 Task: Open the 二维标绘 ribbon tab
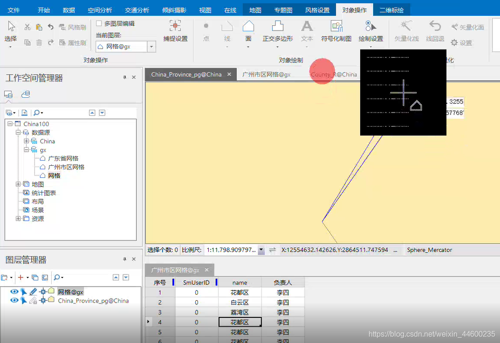pos(391,10)
